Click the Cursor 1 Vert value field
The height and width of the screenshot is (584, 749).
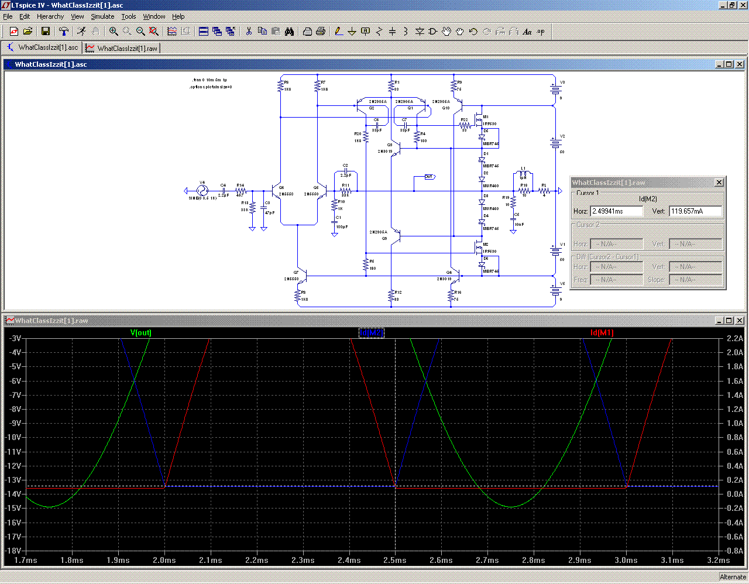coord(696,211)
